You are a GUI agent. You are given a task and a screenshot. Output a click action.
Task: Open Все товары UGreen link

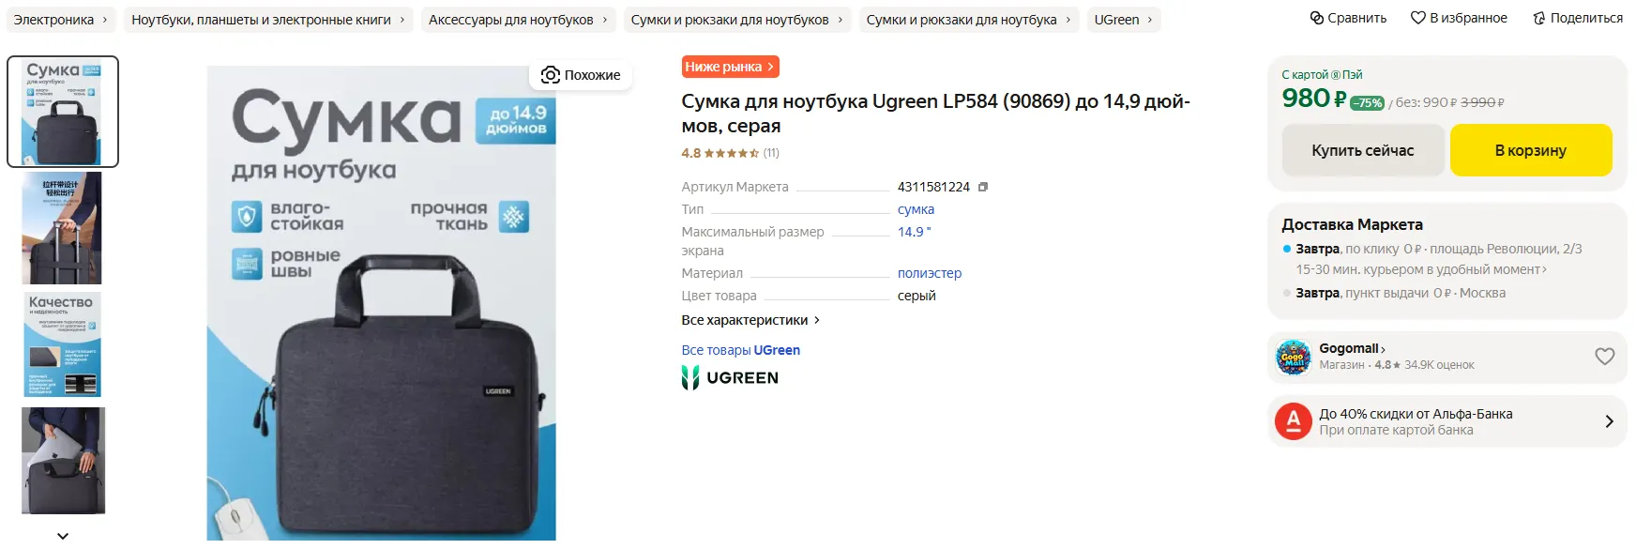[740, 350]
